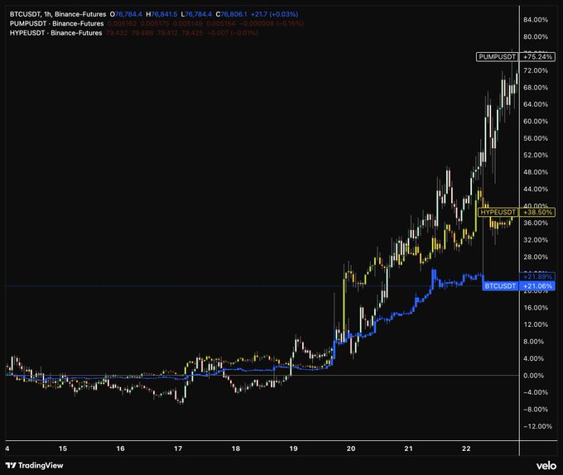
Task: Click the +21.06% value tag
Action: click(x=537, y=286)
